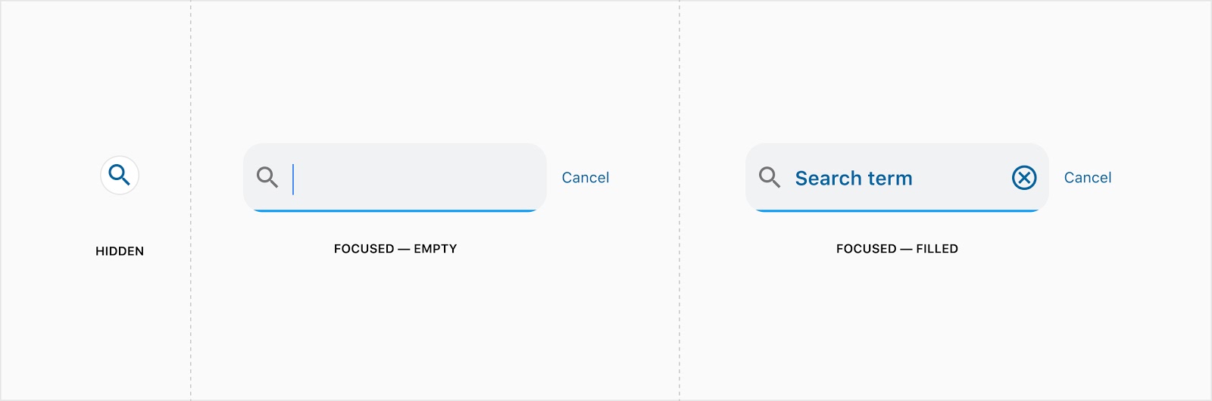Click the word "Search" in the filled field
The image size is (1212, 401).
pyautogui.click(x=829, y=179)
